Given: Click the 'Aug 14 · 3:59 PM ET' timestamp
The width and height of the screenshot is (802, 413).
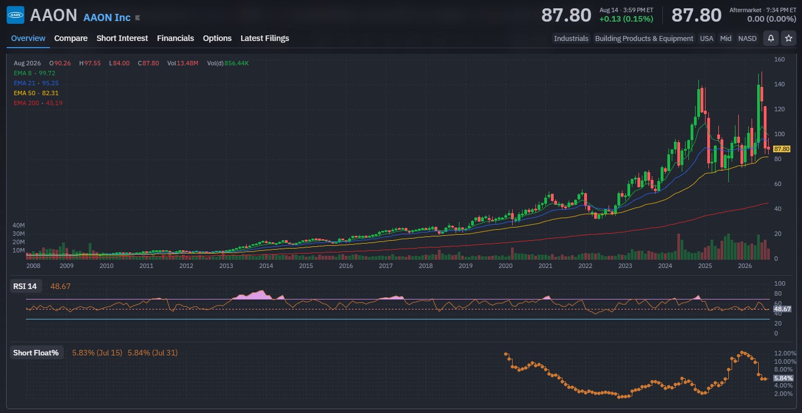Looking at the screenshot, I should pos(627,10).
